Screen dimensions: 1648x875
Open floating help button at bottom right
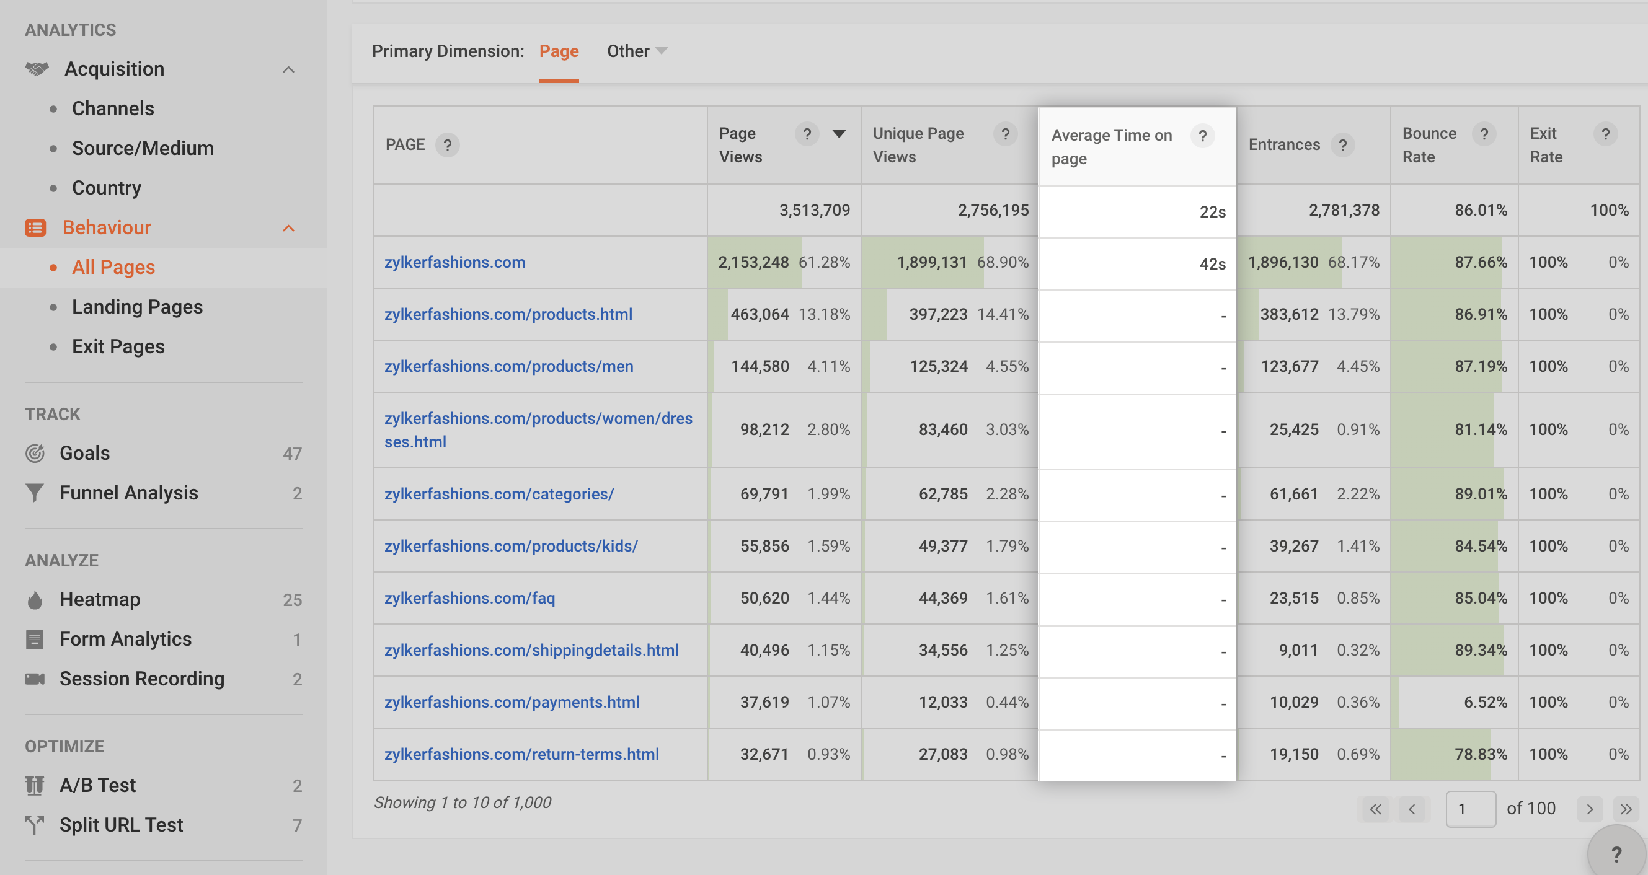(x=1616, y=854)
